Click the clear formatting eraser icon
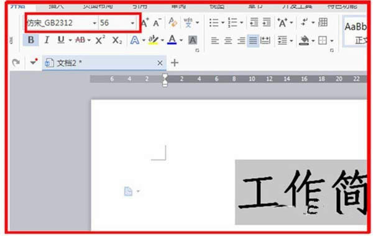373x236 pixels. [x=173, y=22]
